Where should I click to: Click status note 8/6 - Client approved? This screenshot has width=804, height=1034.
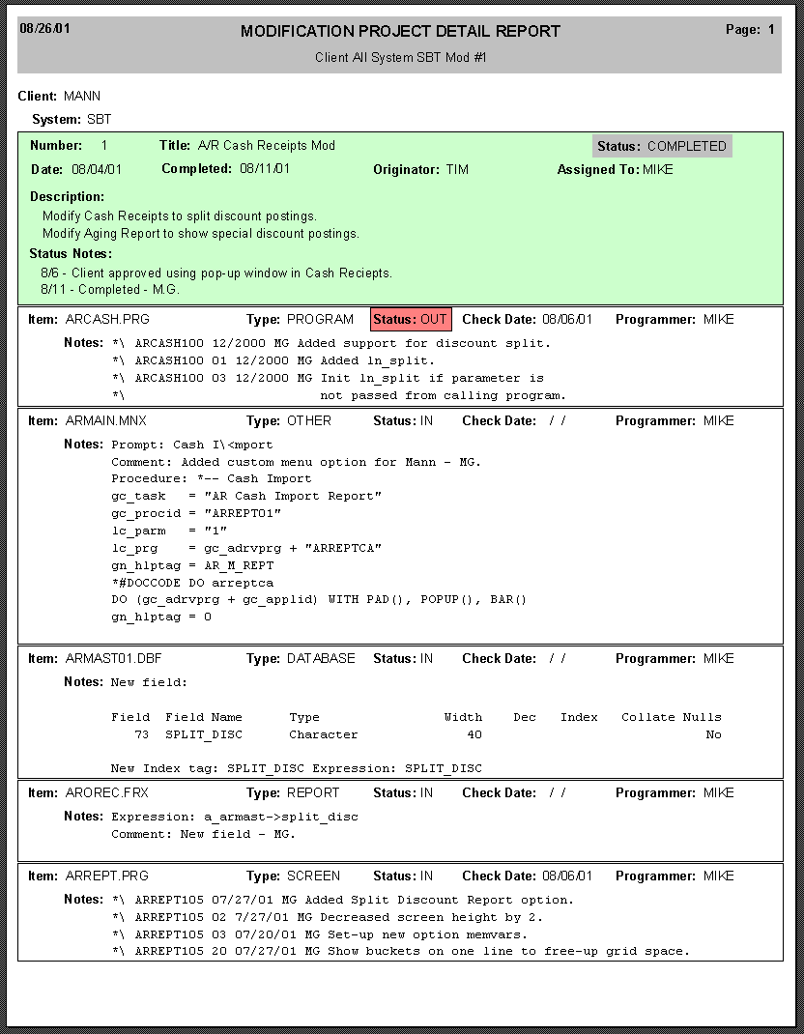tap(216, 273)
